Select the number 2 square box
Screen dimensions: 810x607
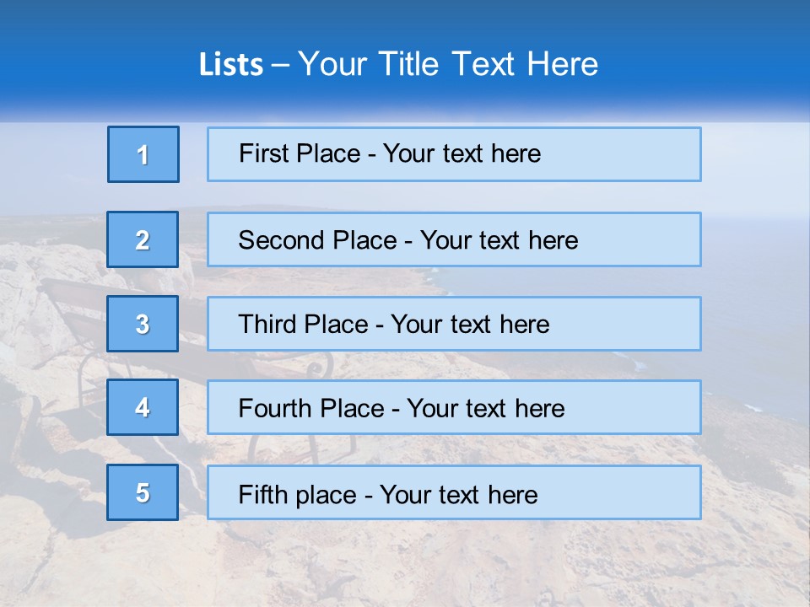143,239
